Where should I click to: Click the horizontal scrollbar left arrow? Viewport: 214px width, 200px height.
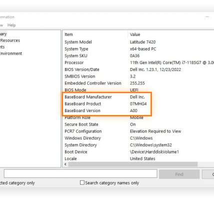pos(65,164)
